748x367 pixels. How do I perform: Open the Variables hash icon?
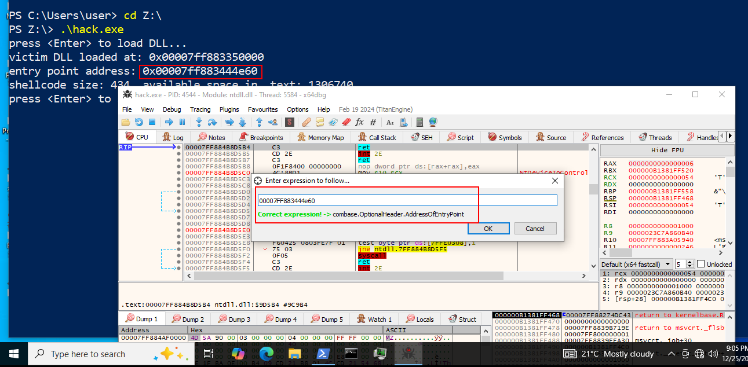click(373, 122)
